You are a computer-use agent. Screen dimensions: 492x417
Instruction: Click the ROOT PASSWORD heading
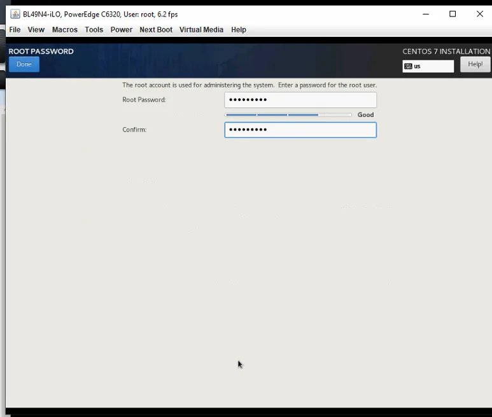click(x=41, y=51)
